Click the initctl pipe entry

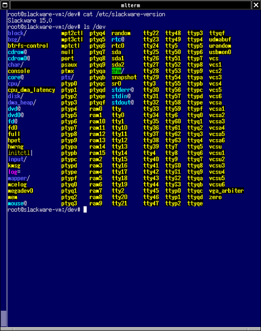19,153
